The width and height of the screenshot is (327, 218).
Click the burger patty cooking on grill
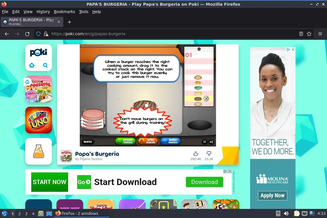coord(144,105)
